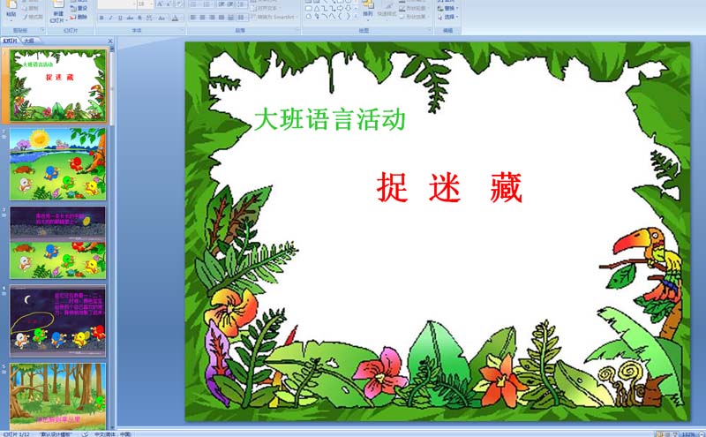The height and width of the screenshot is (437, 706).
Task: Select the left brace shape in gallery
Action: 340,16
